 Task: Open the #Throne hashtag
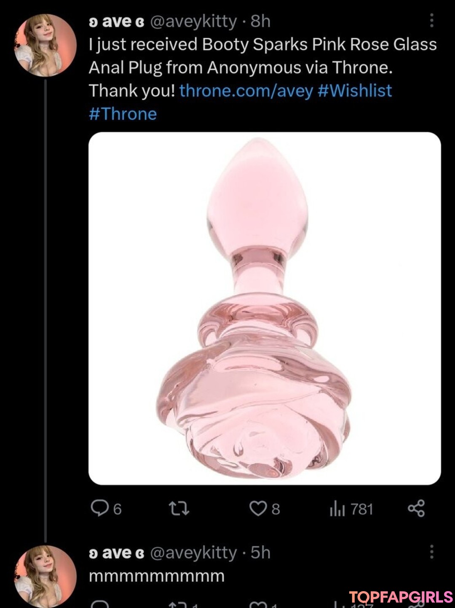pos(123,114)
